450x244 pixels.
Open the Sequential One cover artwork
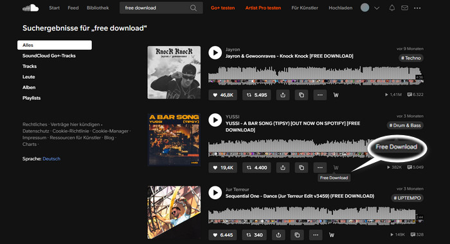(x=174, y=213)
